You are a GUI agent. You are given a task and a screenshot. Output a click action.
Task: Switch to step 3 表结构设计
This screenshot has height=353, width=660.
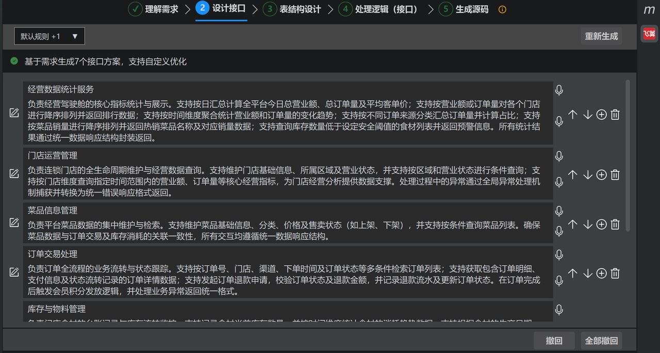pyautogui.click(x=292, y=9)
